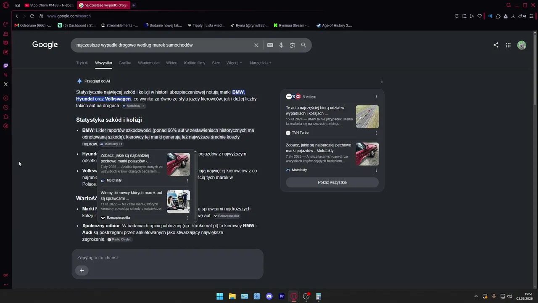Show hidden system tray icons
The height and width of the screenshot is (303, 538).
coord(476,296)
